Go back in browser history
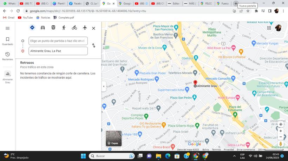Image resolution: width=288 pixels, height=161 pixels. click(5, 11)
